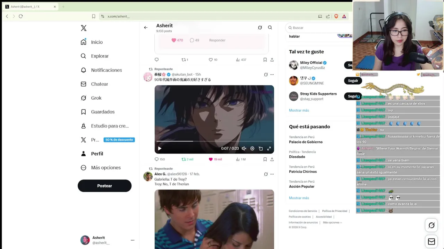The image size is (444, 249).
Task: Open footer Más opciones link
Action: [332, 222]
